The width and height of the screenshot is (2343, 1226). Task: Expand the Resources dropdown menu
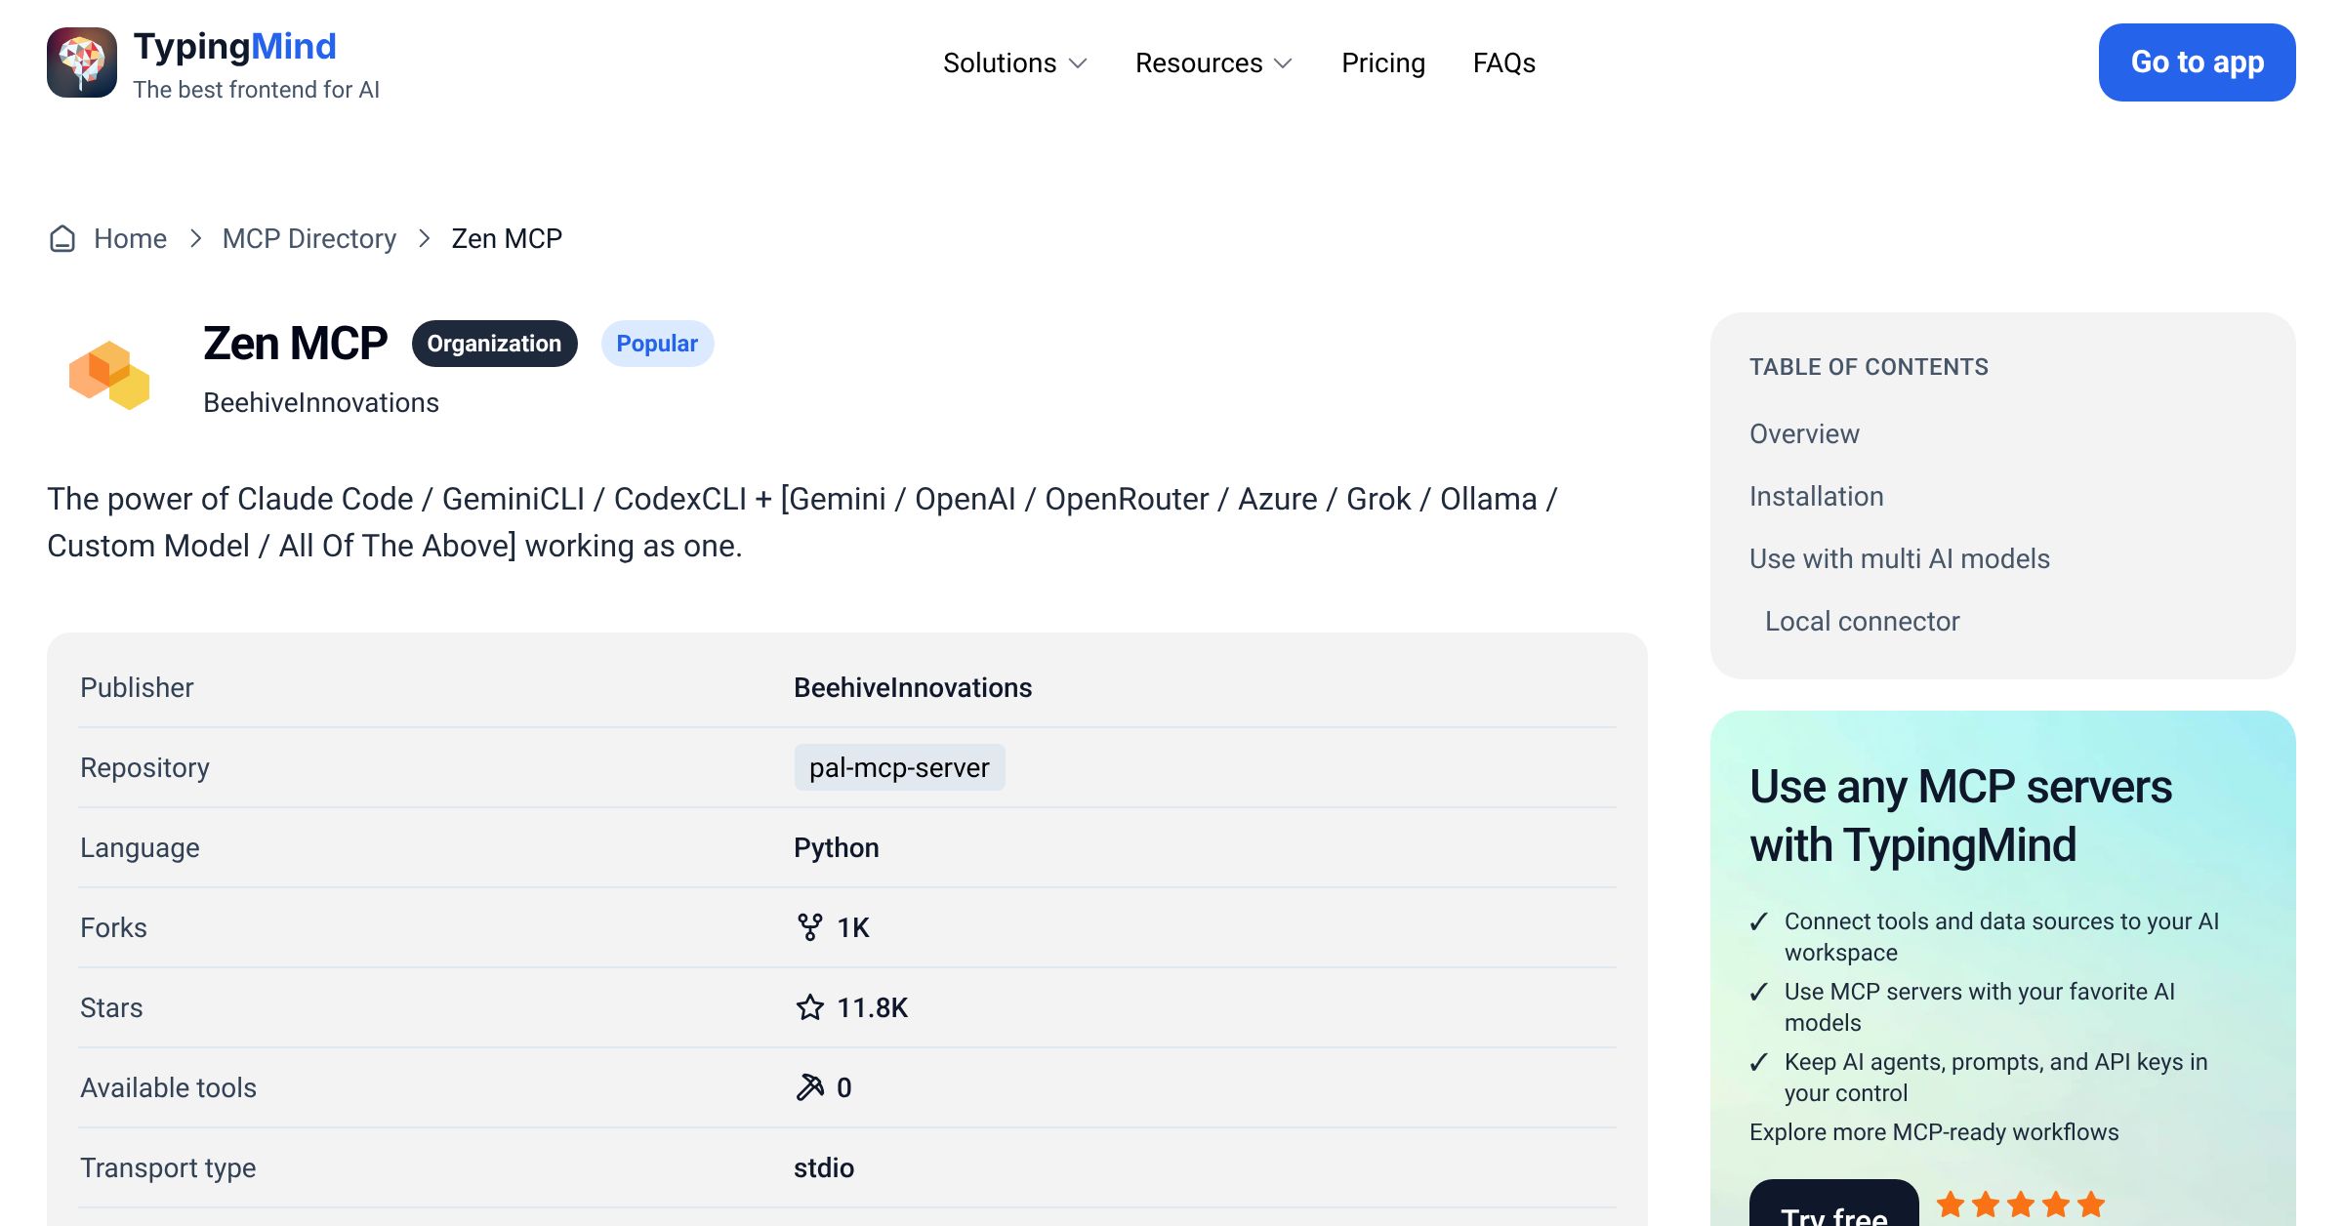1213,62
